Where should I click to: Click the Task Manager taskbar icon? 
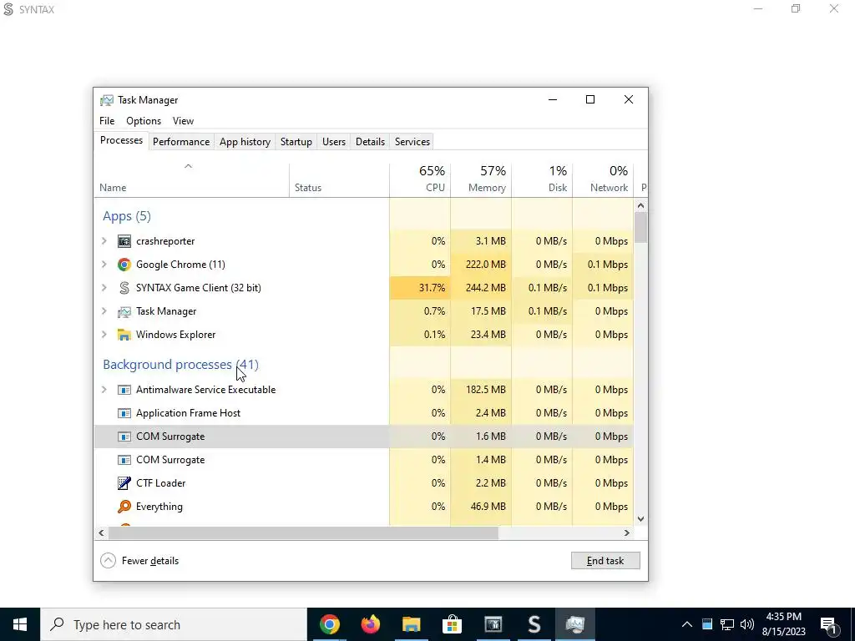(575, 624)
